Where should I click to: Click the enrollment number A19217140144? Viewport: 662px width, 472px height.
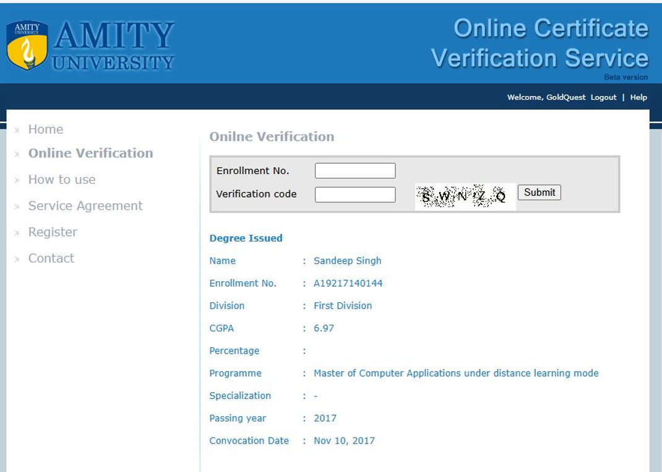[x=348, y=283]
